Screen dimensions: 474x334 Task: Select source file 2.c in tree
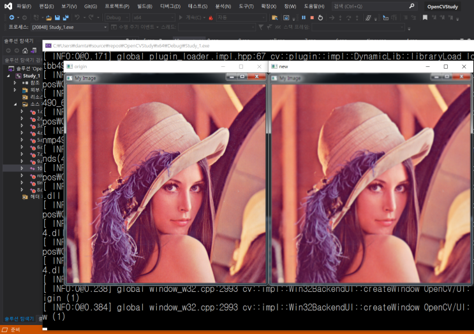coord(36,119)
